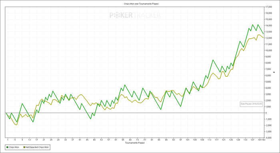Click x-axis tick label 49
The height and width of the screenshot is (153, 280).
pos(94,140)
